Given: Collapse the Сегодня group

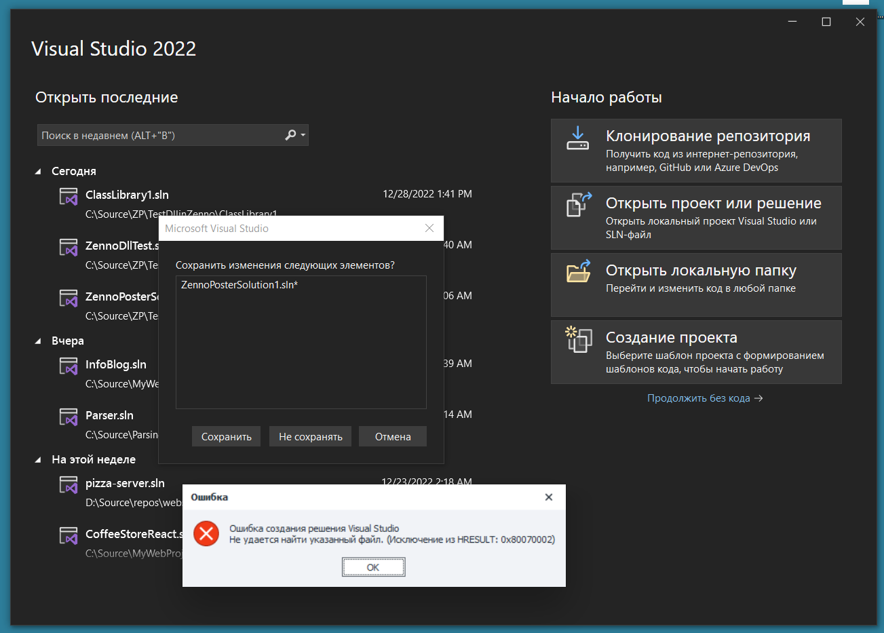Looking at the screenshot, I should coord(38,172).
